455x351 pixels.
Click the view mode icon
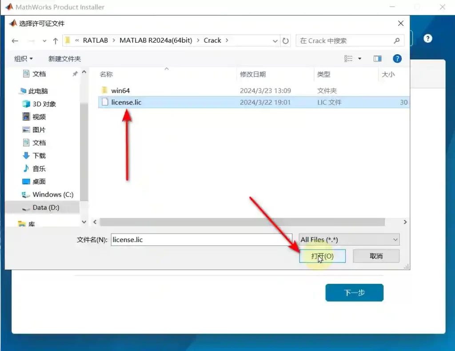point(349,59)
